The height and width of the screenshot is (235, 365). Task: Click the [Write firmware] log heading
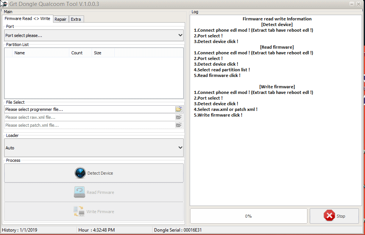coord(277,87)
